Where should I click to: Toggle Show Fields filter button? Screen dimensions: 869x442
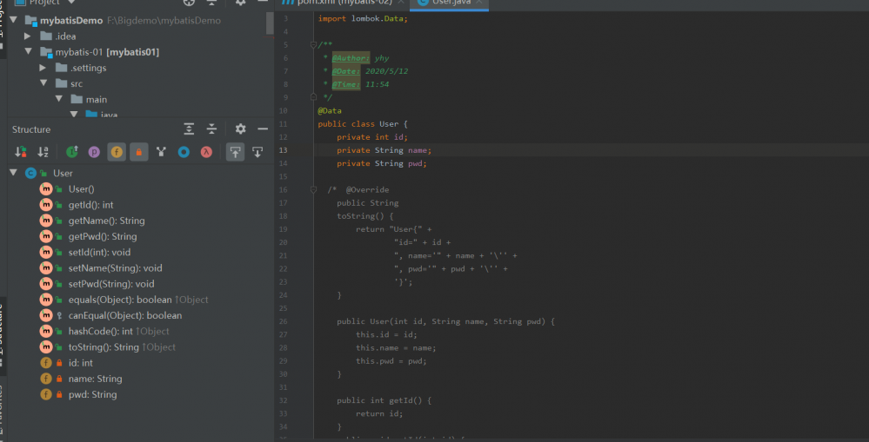click(117, 152)
